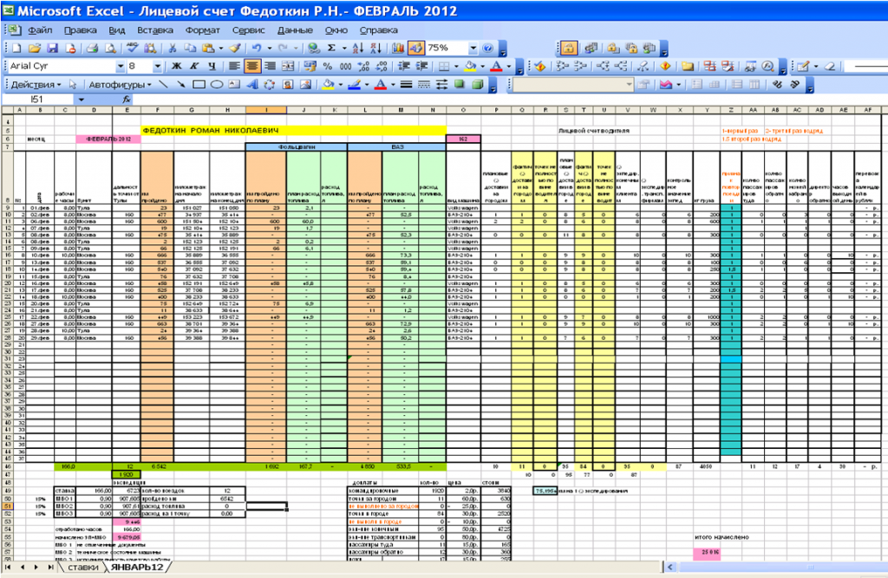Draw a rectangle shape
The height and width of the screenshot is (578, 888).
pos(199,84)
